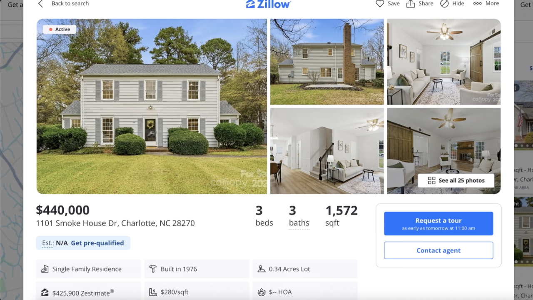Image resolution: width=533 pixels, height=300 pixels.
Task: Click the 0.34 Acres Lot icon
Action: pos(262,269)
